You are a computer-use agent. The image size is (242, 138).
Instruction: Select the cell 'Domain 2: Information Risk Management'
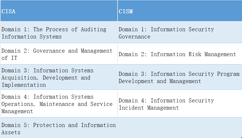(x=180, y=54)
